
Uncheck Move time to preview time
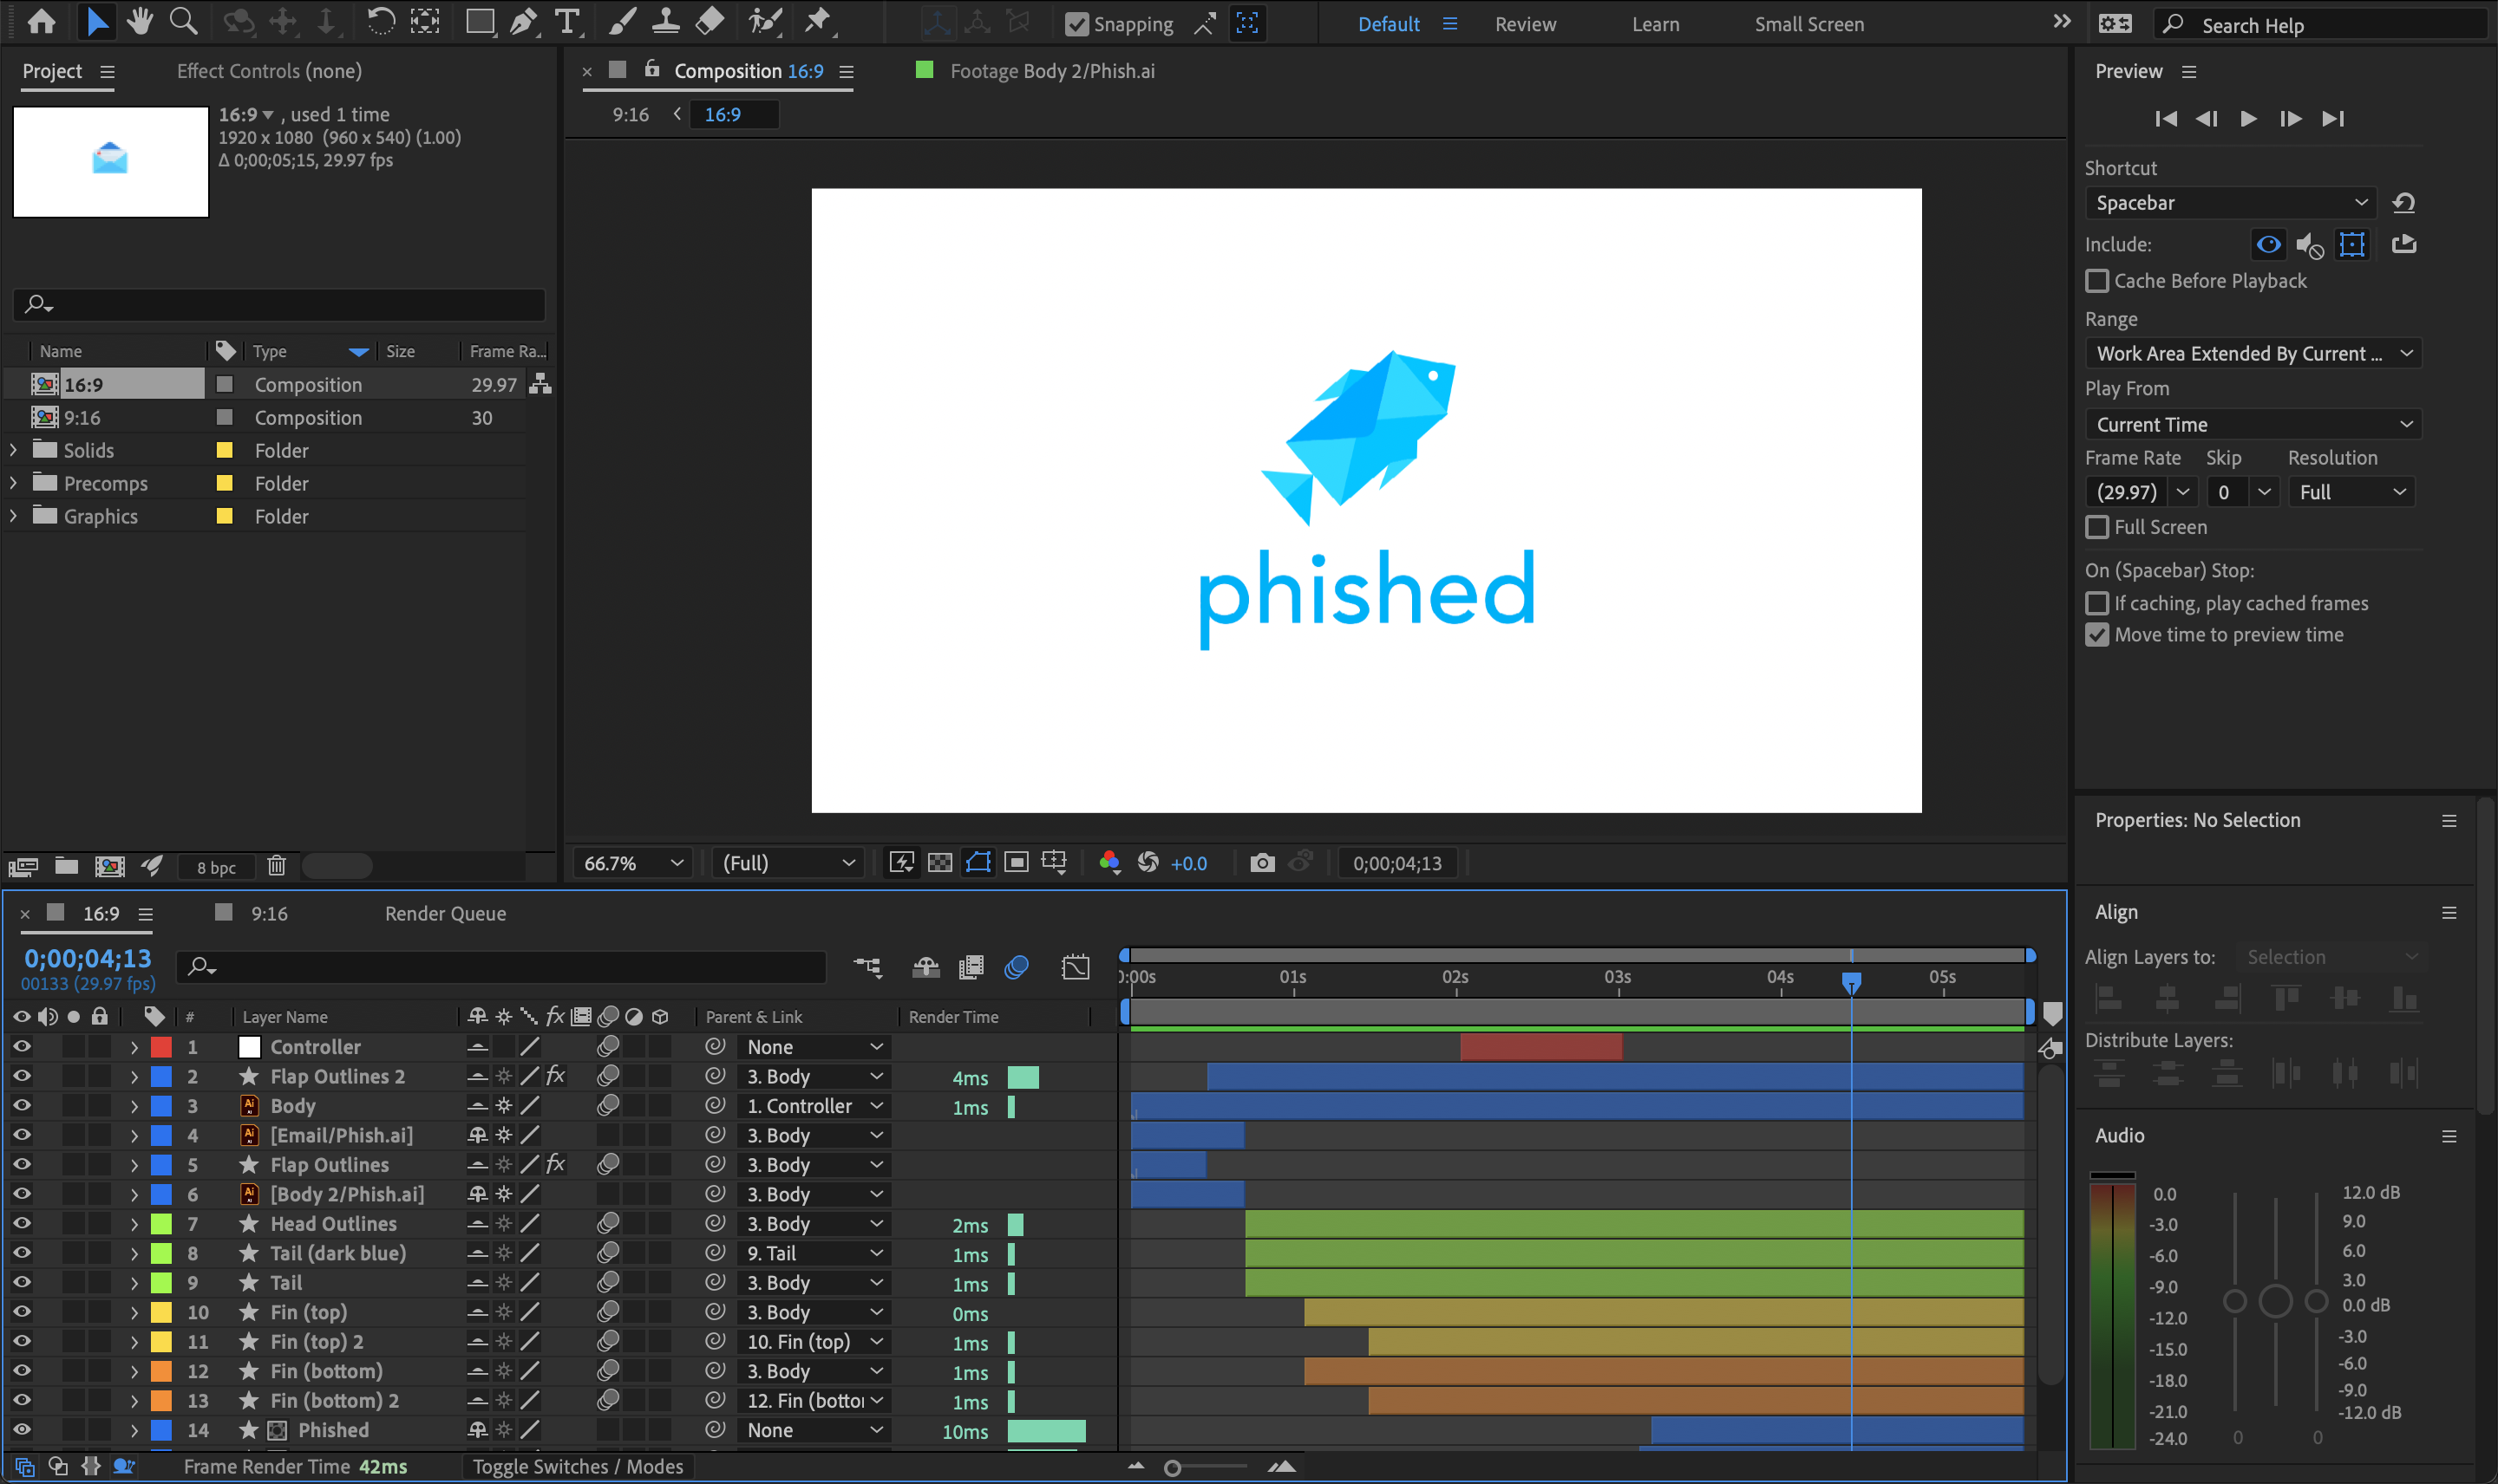[2096, 635]
